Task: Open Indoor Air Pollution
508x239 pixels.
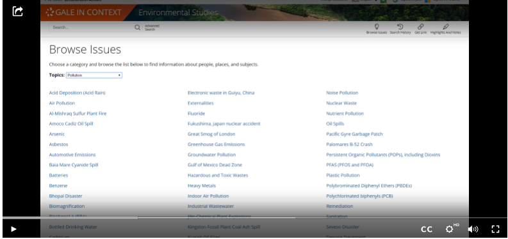Action: click(x=208, y=196)
